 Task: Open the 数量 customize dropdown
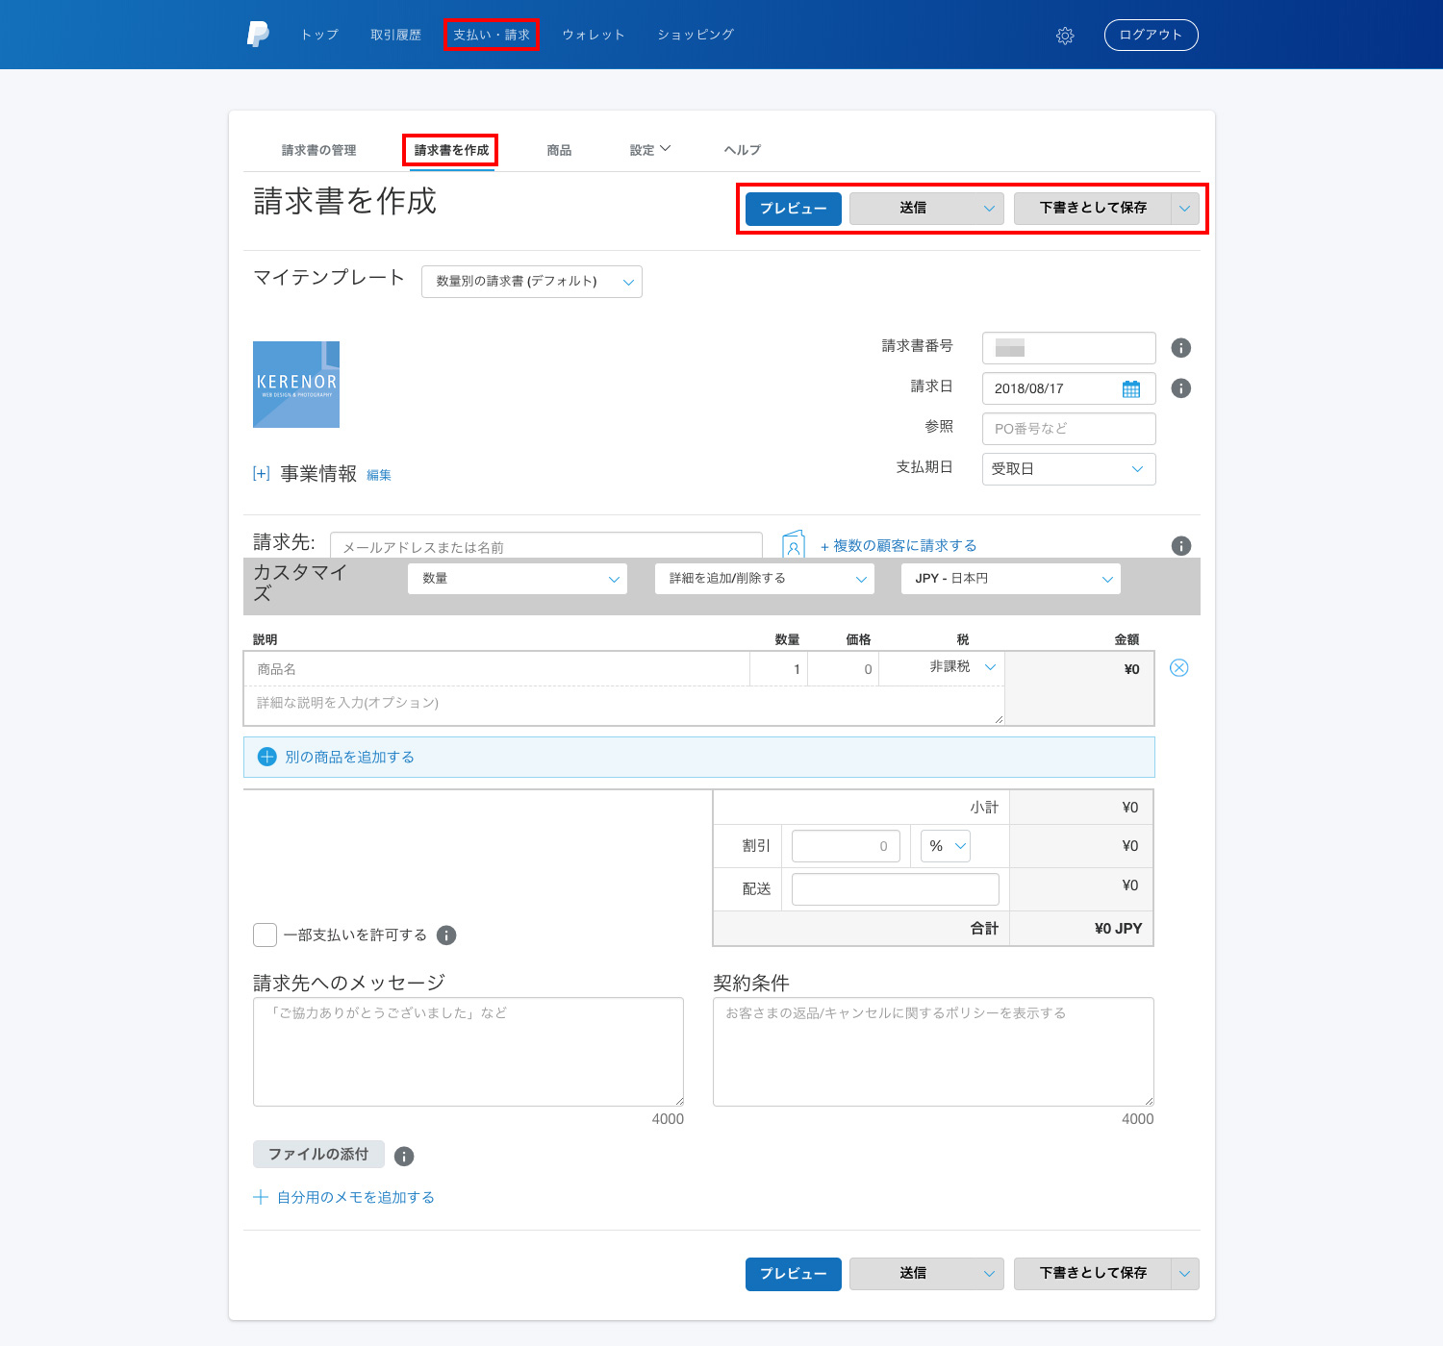[518, 579]
